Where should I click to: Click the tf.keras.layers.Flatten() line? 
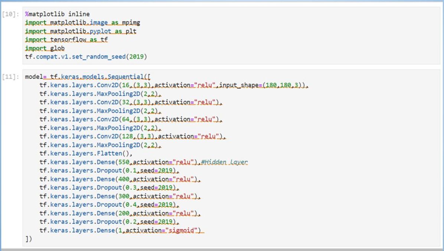tap(86, 153)
